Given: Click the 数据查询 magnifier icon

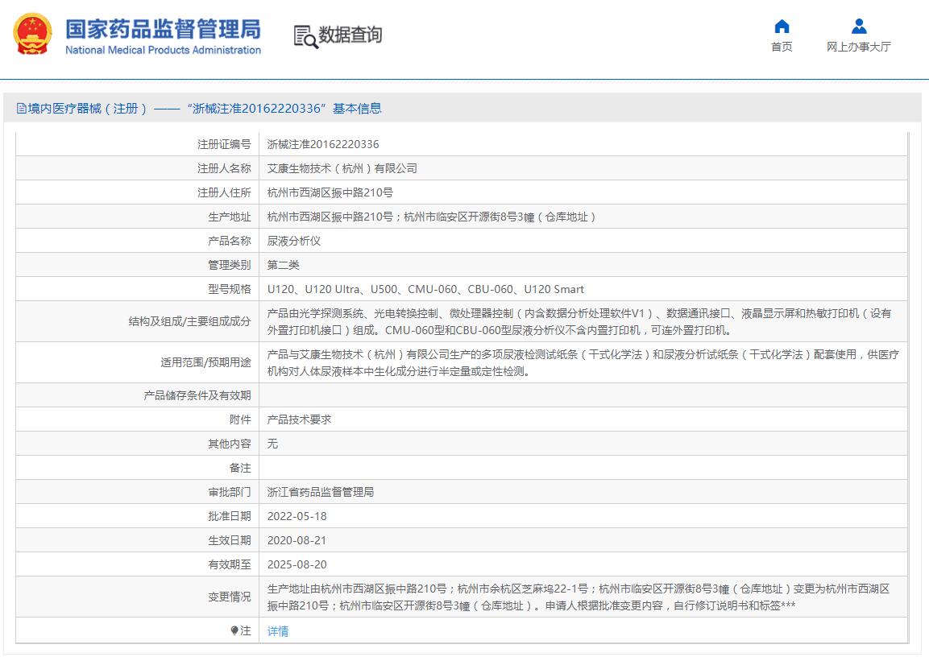Looking at the screenshot, I should click(305, 36).
